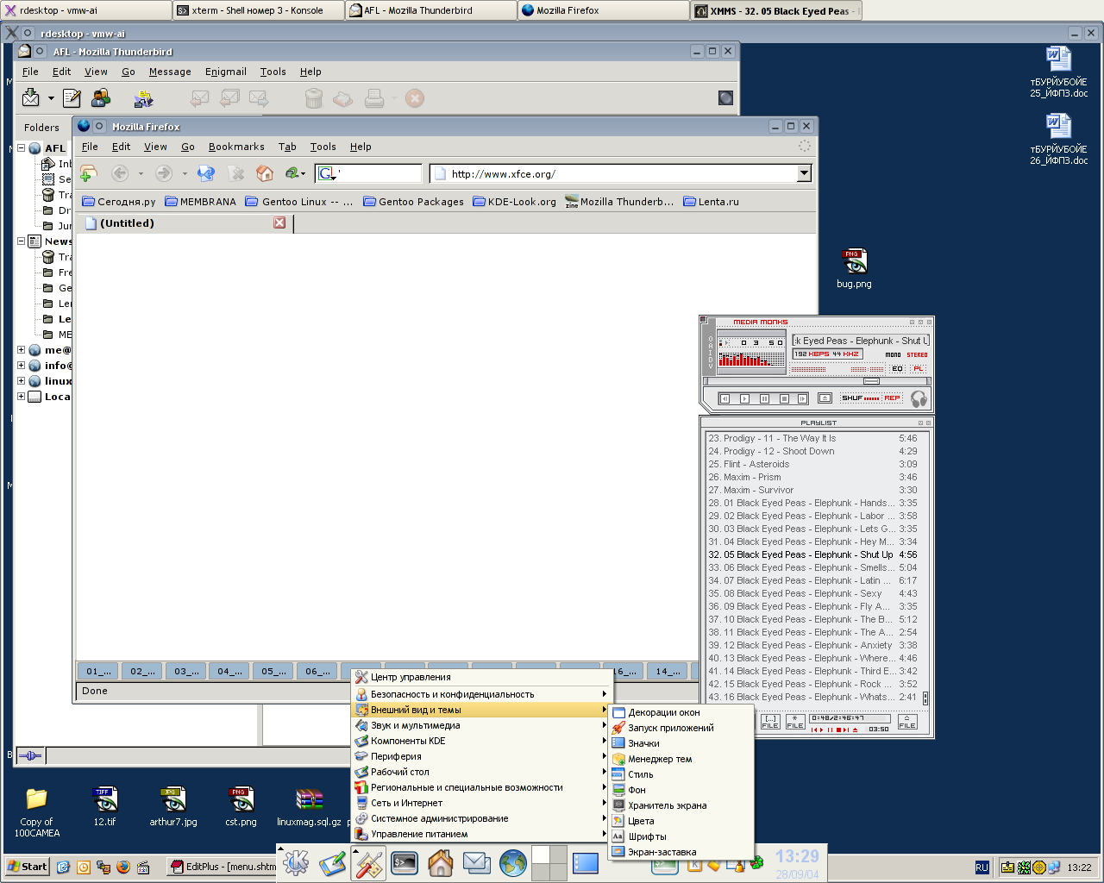Expand Local Folders in Thunderbird tree

[x=21, y=397]
